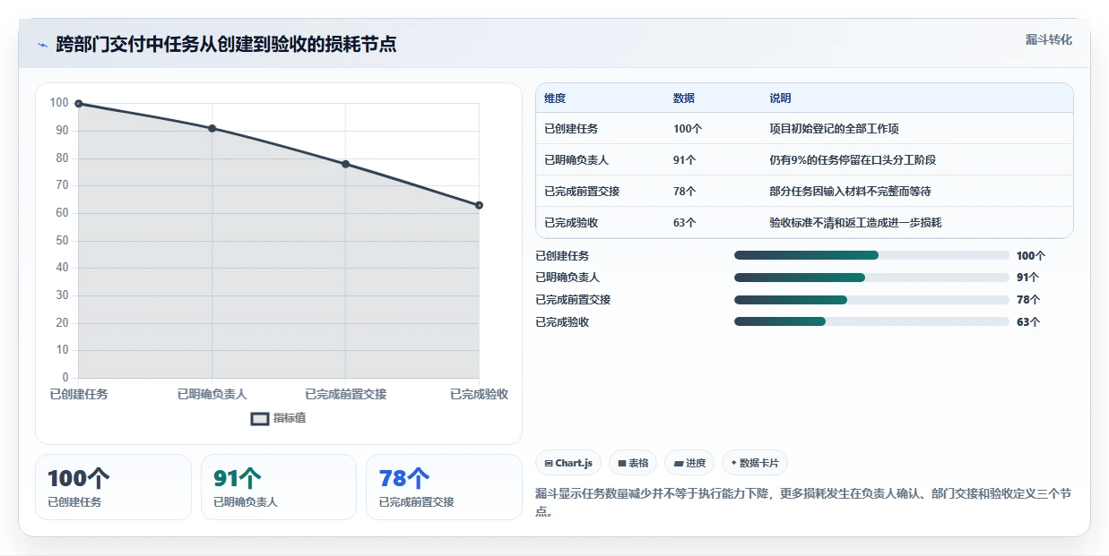The height and width of the screenshot is (556, 1109).
Task: Click the 漏斗转化 label in the header
Action: point(1048,39)
